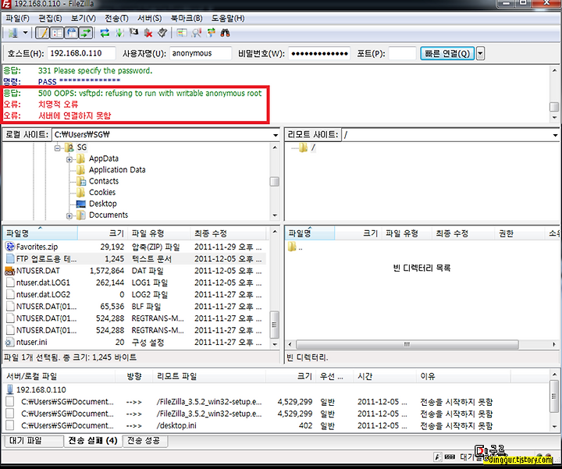562x469 pixels.
Task: Select the /desktop.ini queue row
Action: 276,425
